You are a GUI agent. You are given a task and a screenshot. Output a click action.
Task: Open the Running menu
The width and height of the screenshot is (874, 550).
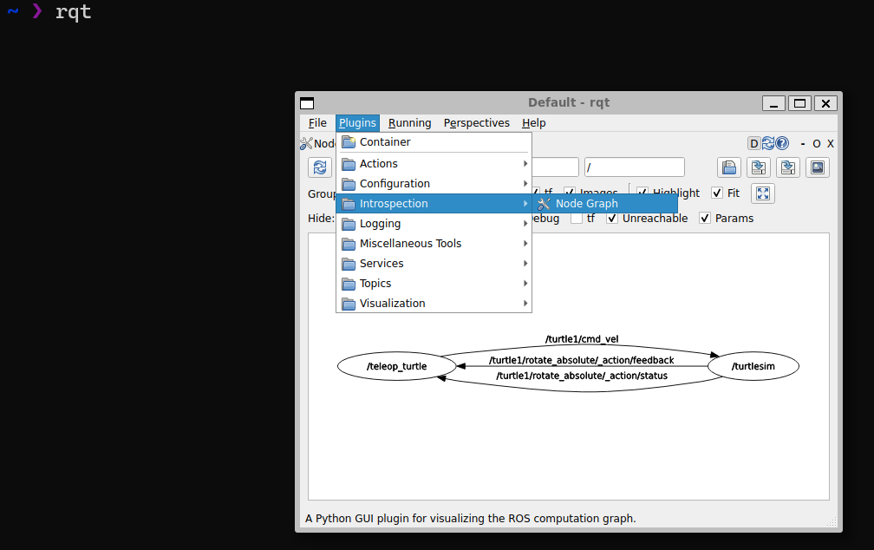(409, 122)
